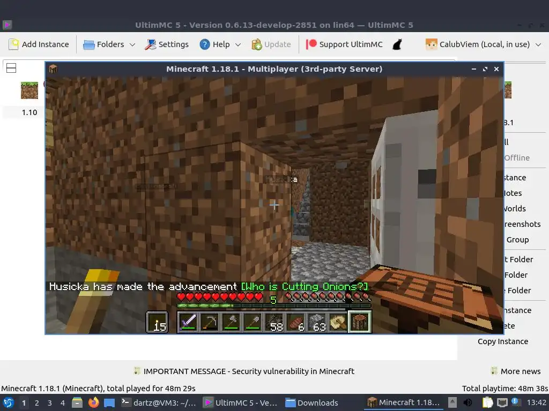Open the CalubViem account dropdown
The height and width of the screenshot is (411, 549).
(x=484, y=44)
